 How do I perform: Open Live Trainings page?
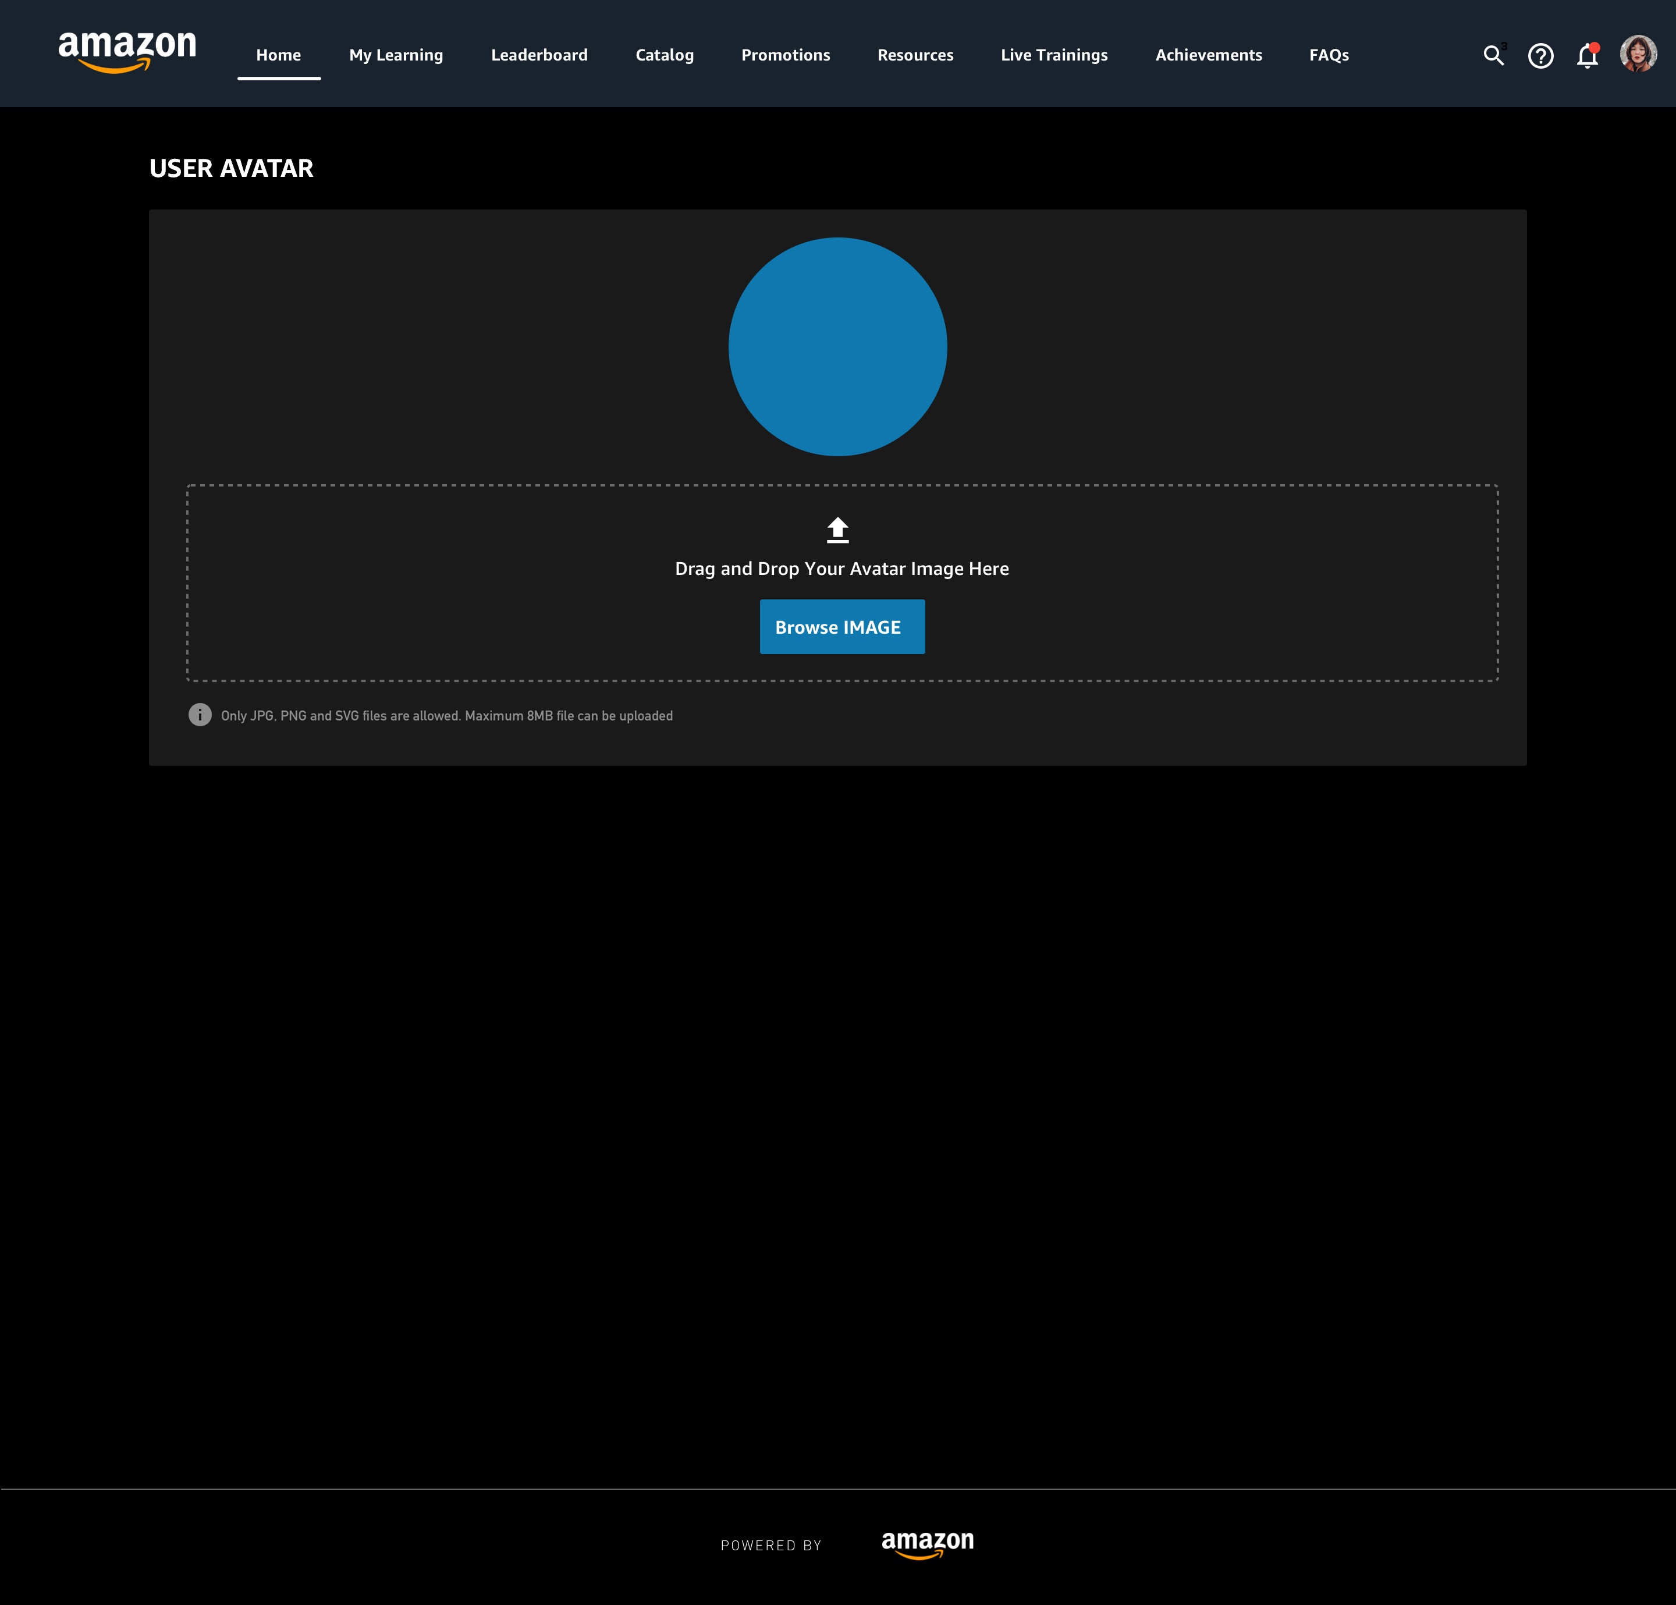coord(1054,56)
